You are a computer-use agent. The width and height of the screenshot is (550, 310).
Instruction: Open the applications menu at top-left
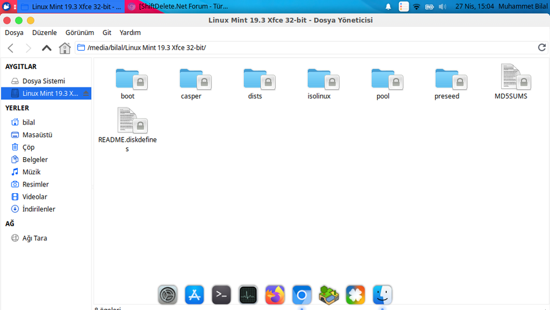click(6, 6)
